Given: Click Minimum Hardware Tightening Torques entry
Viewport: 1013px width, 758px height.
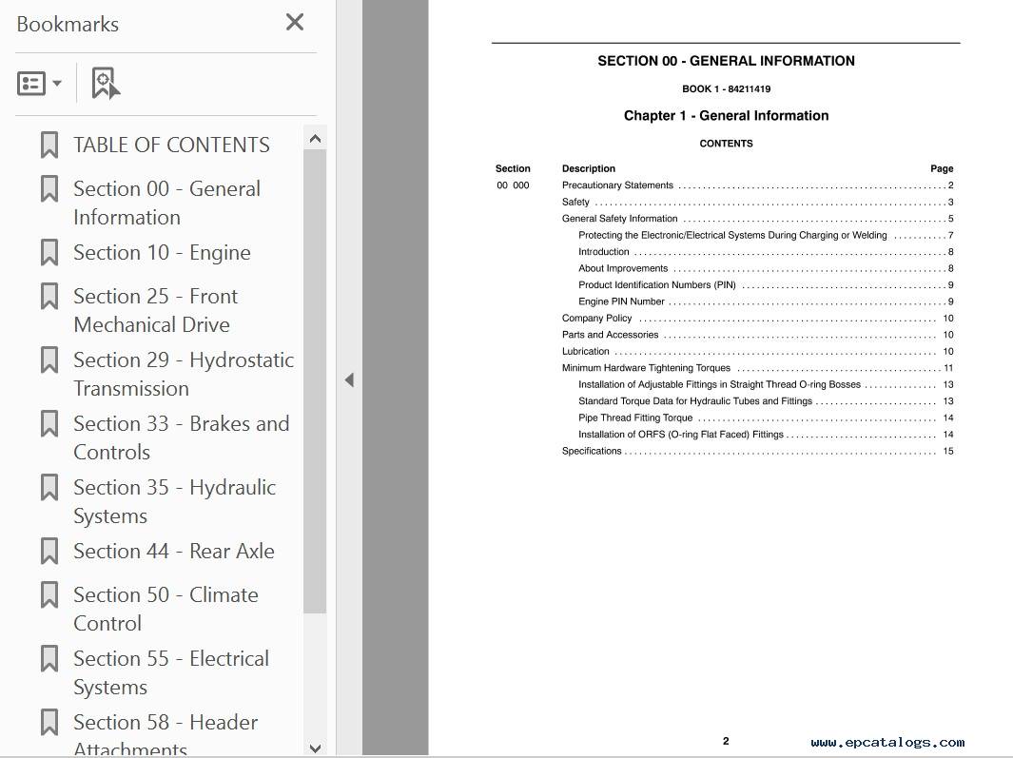Looking at the screenshot, I should pyautogui.click(x=757, y=368).
